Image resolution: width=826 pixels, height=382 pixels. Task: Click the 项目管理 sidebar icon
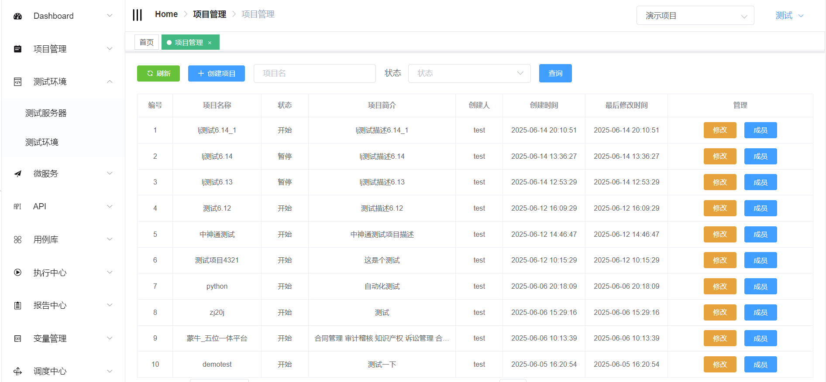pyautogui.click(x=17, y=49)
